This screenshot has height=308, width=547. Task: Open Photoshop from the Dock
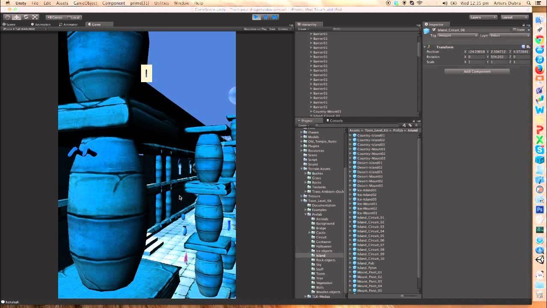pyautogui.click(x=540, y=210)
